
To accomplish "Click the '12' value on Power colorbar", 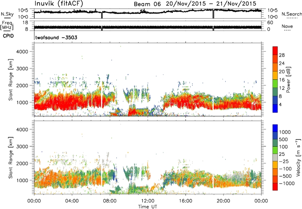I will 282,88.
